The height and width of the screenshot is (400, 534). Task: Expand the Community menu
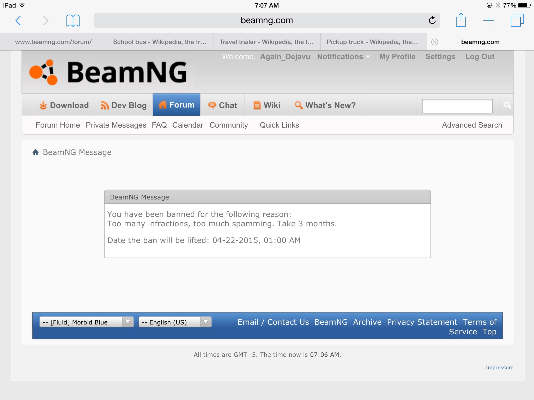click(x=232, y=125)
